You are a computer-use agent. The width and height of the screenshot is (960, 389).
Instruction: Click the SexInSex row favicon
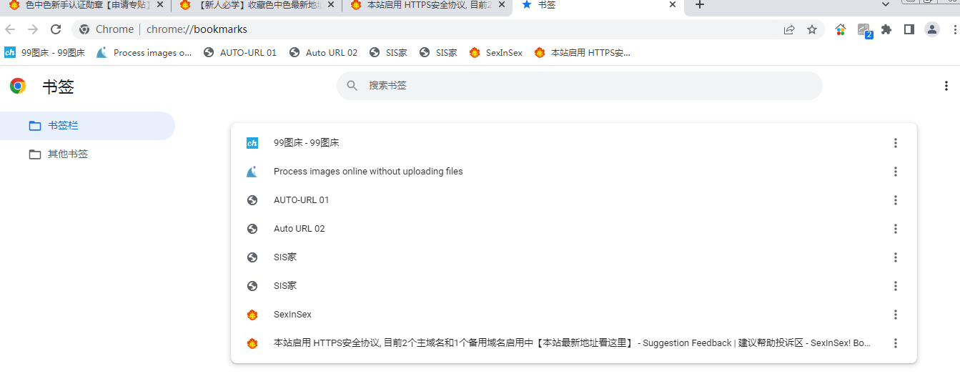pos(252,315)
